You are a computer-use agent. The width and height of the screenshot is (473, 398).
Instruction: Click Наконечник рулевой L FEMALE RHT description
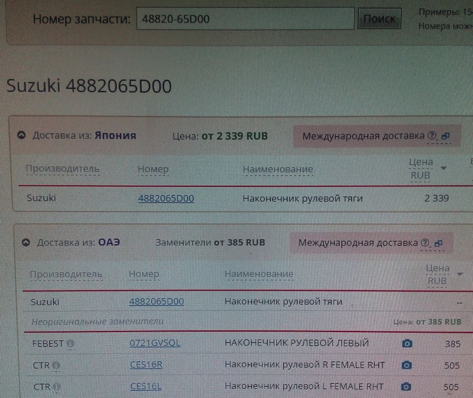click(x=304, y=386)
